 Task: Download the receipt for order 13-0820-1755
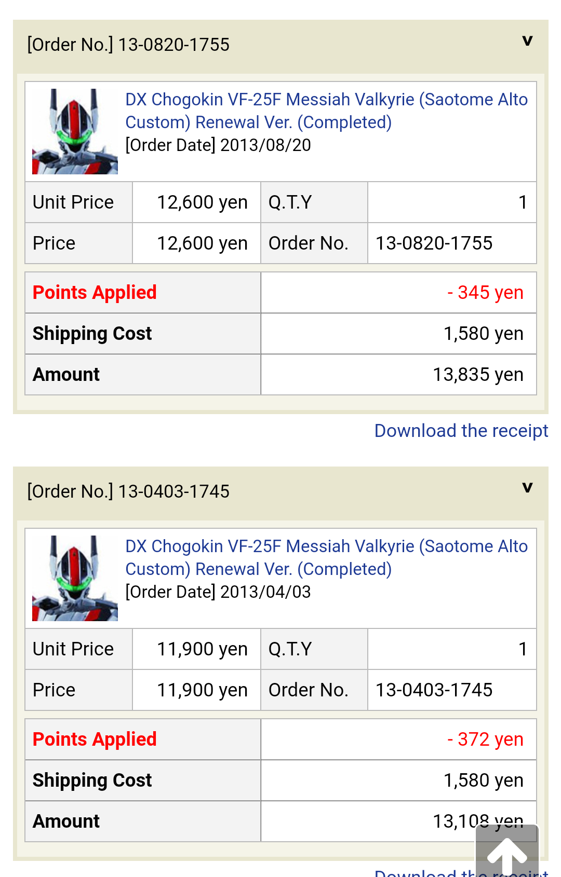tap(461, 431)
